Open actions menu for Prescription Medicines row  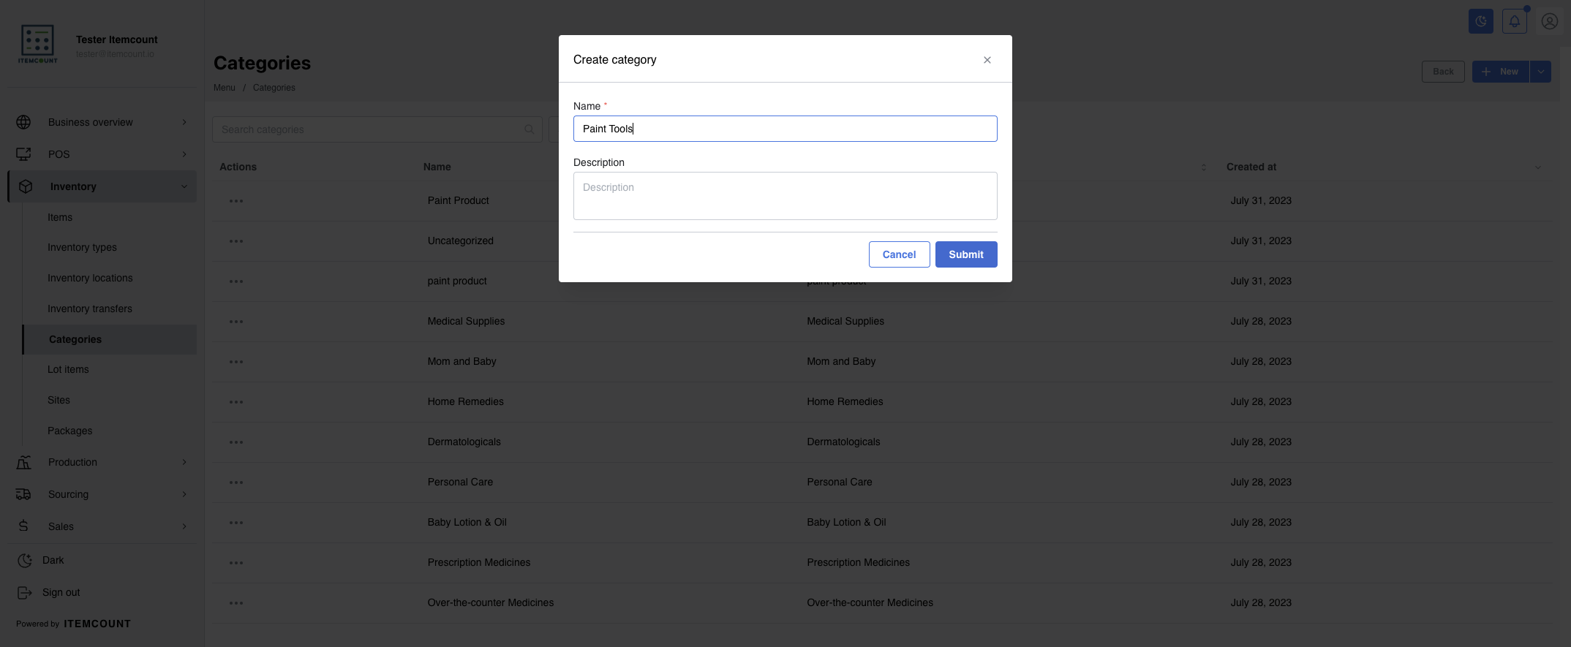click(x=236, y=562)
